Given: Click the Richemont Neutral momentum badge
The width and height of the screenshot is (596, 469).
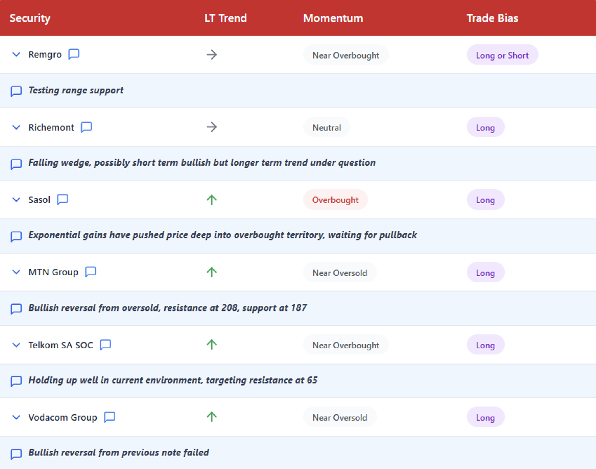Looking at the screenshot, I should (x=326, y=127).
